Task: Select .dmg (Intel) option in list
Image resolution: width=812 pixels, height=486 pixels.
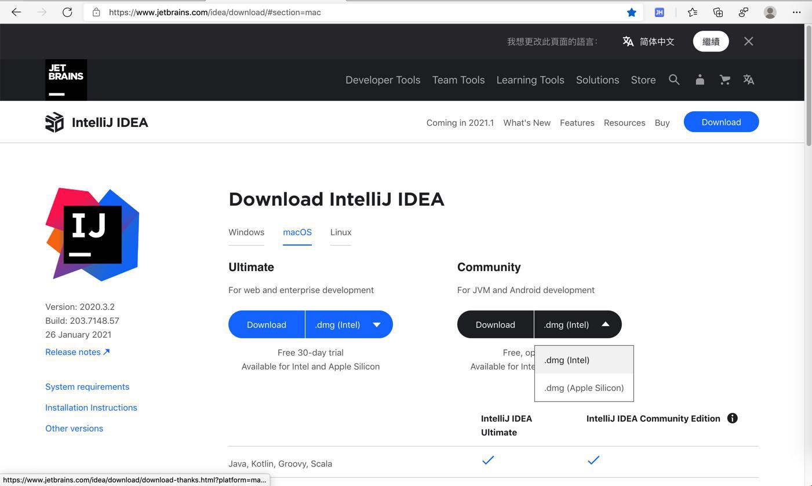Action: [x=584, y=360]
